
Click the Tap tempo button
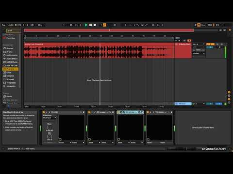point(4,25)
